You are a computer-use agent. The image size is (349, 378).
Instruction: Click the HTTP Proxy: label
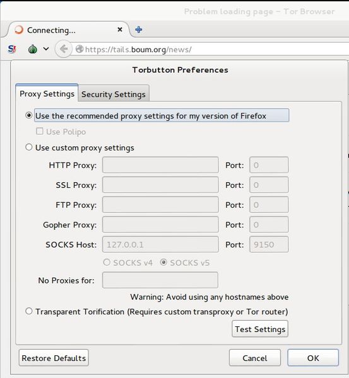(x=73, y=165)
